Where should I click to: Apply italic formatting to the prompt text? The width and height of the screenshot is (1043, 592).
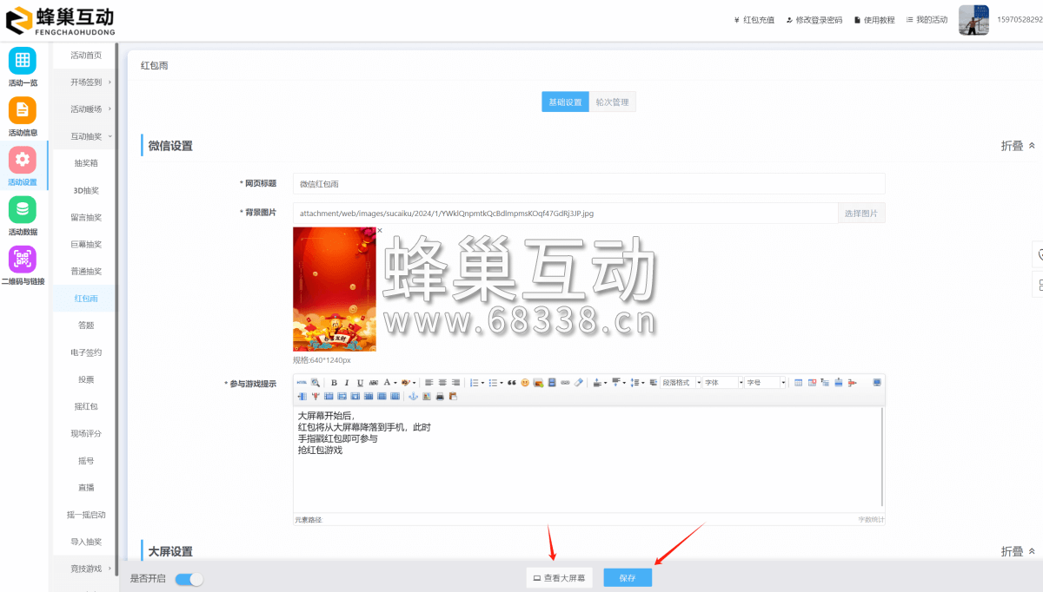pyautogui.click(x=347, y=383)
